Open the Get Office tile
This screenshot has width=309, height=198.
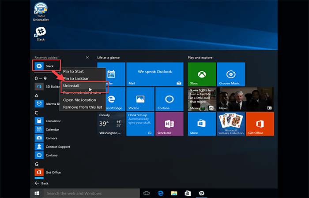[x=260, y=124]
